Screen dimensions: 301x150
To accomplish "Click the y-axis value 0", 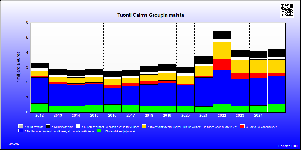I will [27, 112].
